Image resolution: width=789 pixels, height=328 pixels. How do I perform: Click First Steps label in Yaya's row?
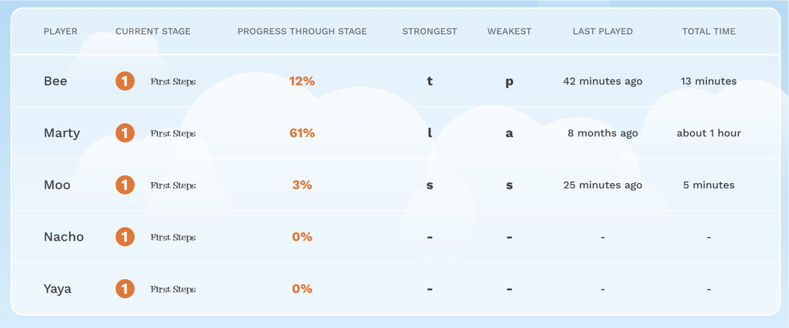(x=173, y=289)
